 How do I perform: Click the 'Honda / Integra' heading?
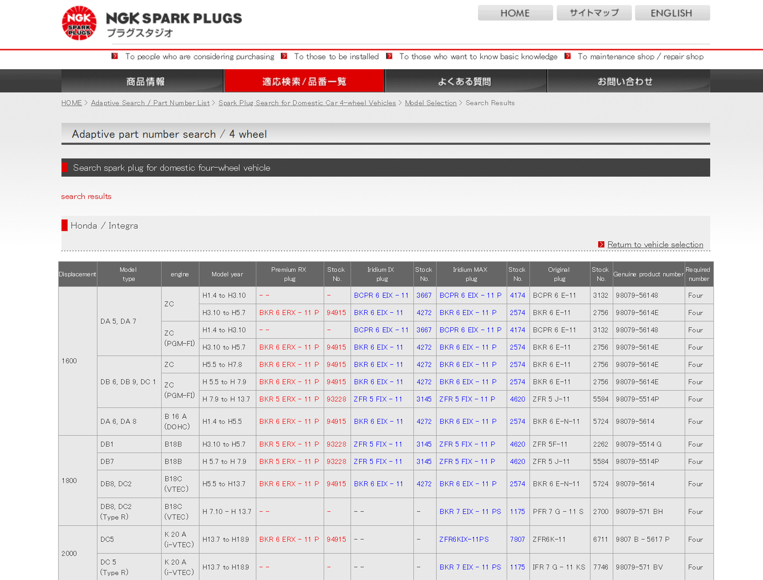(x=104, y=226)
